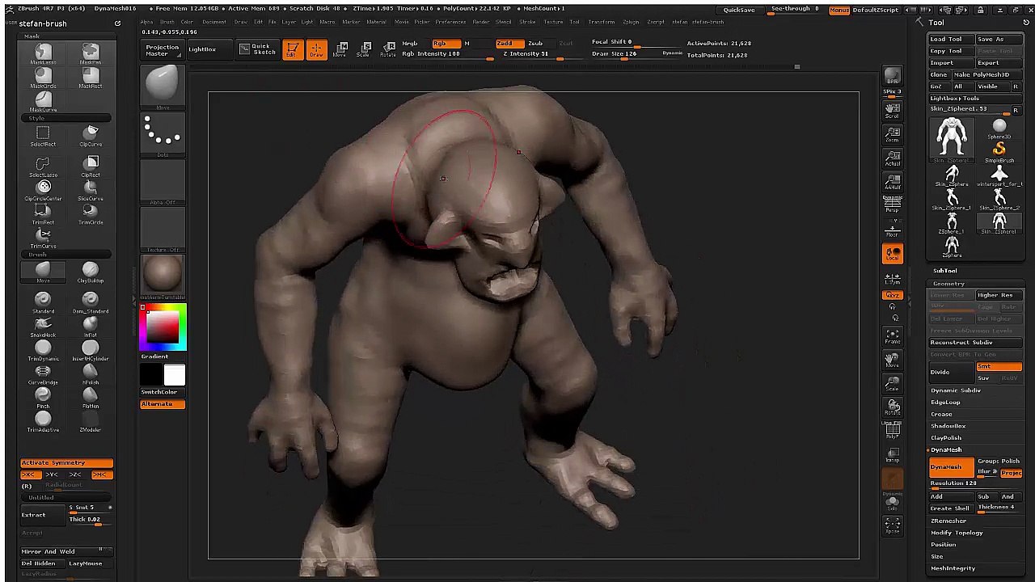
Task: Toggle the Local transformation button
Action: pos(893,254)
